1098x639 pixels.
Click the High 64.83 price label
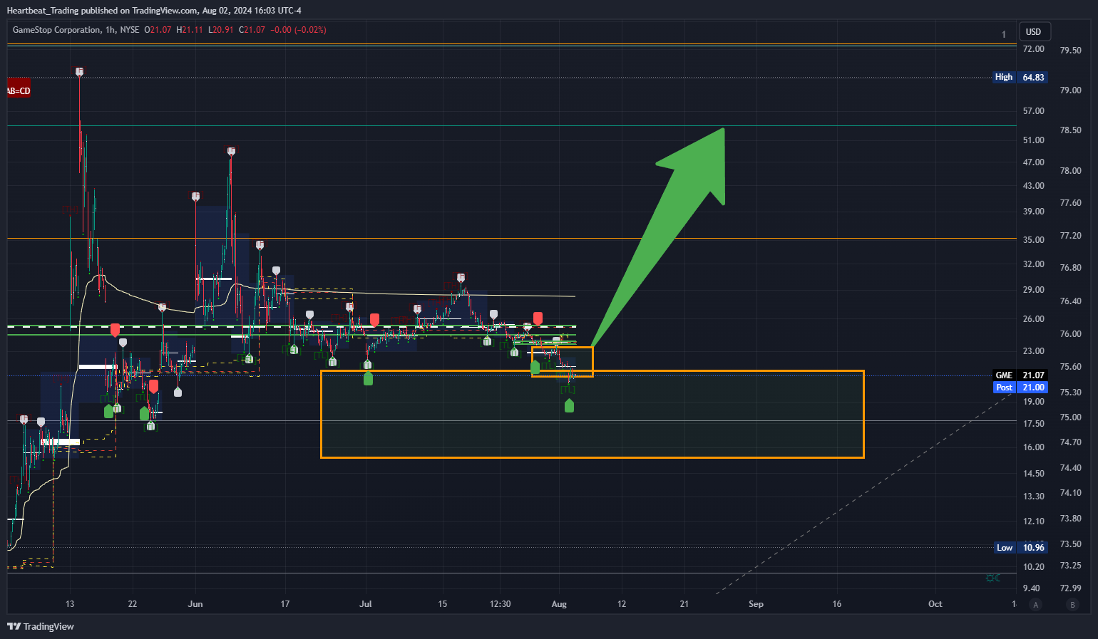click(1020, 77)
